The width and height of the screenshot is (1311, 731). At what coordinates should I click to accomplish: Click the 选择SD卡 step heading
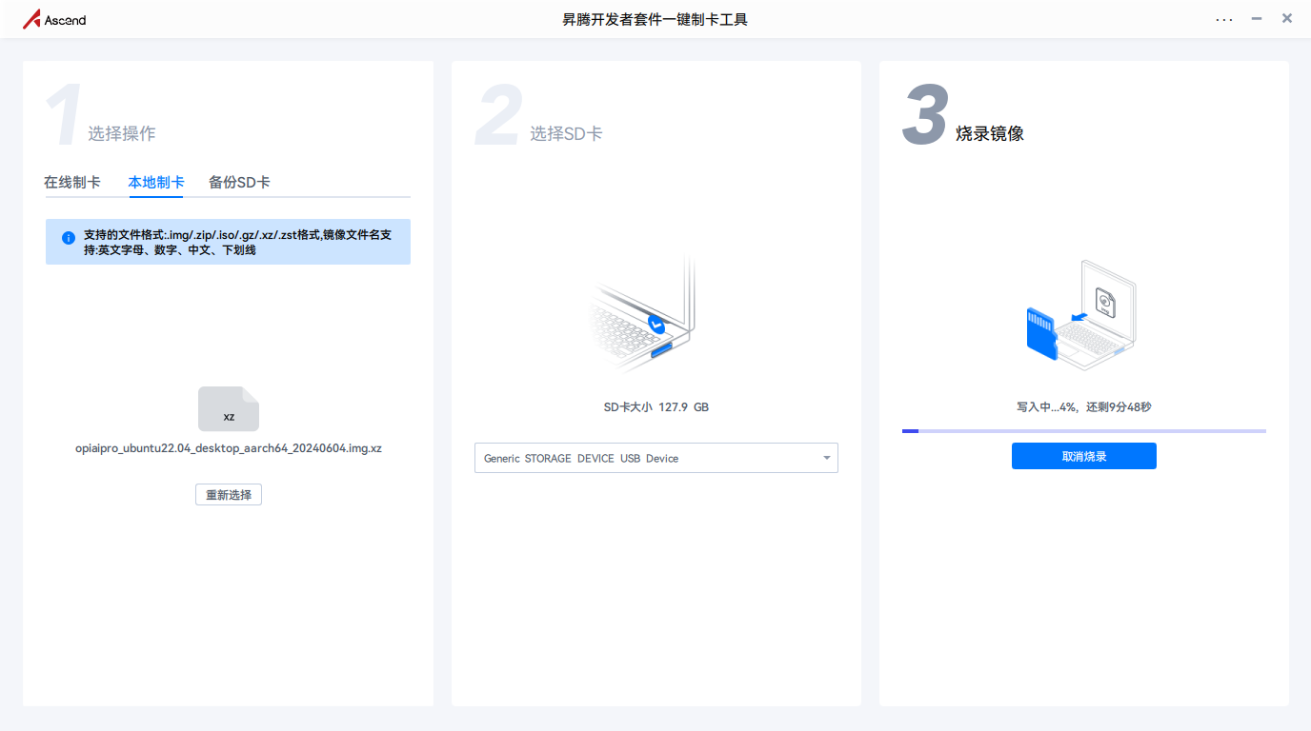pos(566,133)
